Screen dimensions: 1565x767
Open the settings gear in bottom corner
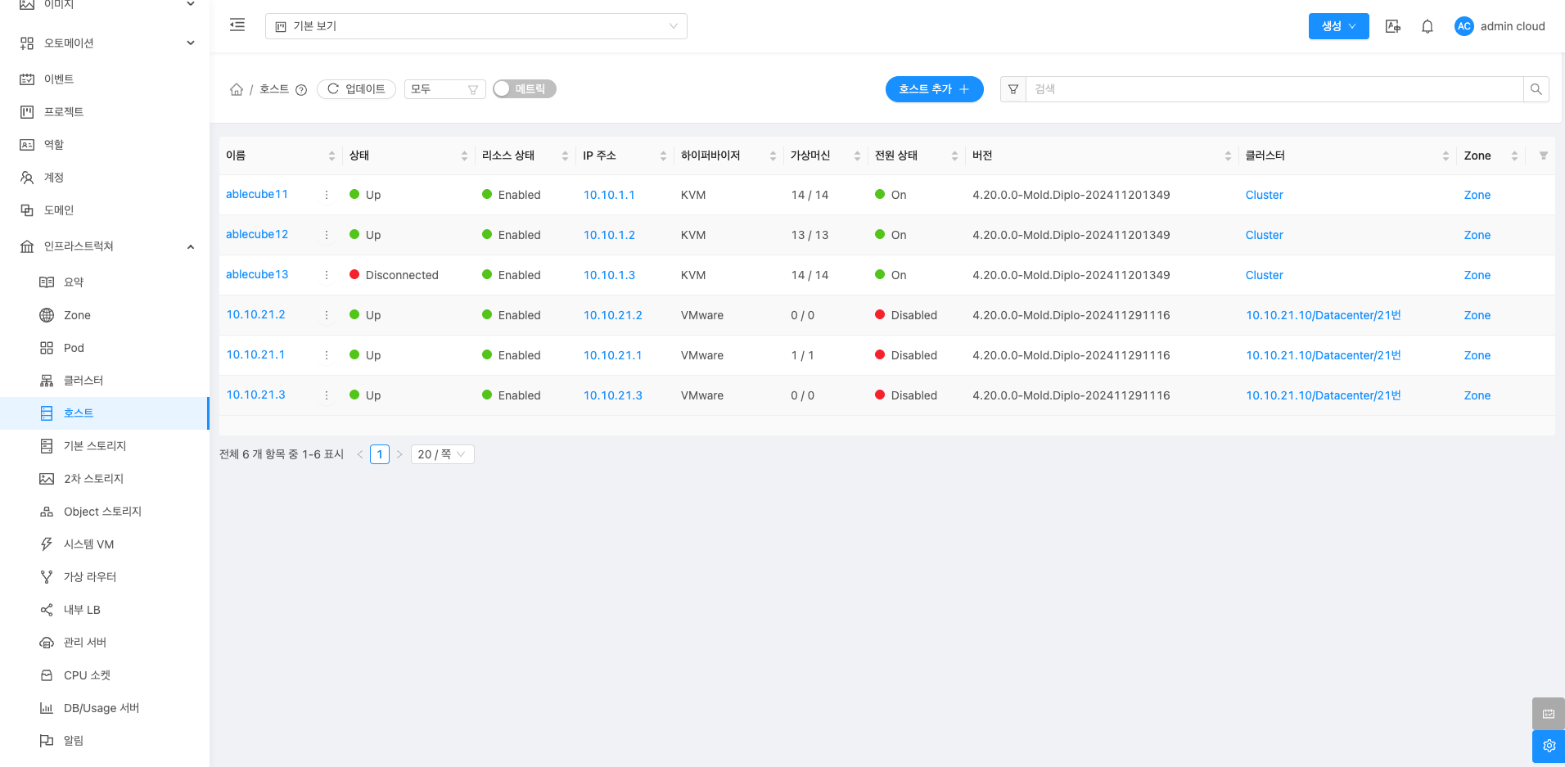[1548, 746]
